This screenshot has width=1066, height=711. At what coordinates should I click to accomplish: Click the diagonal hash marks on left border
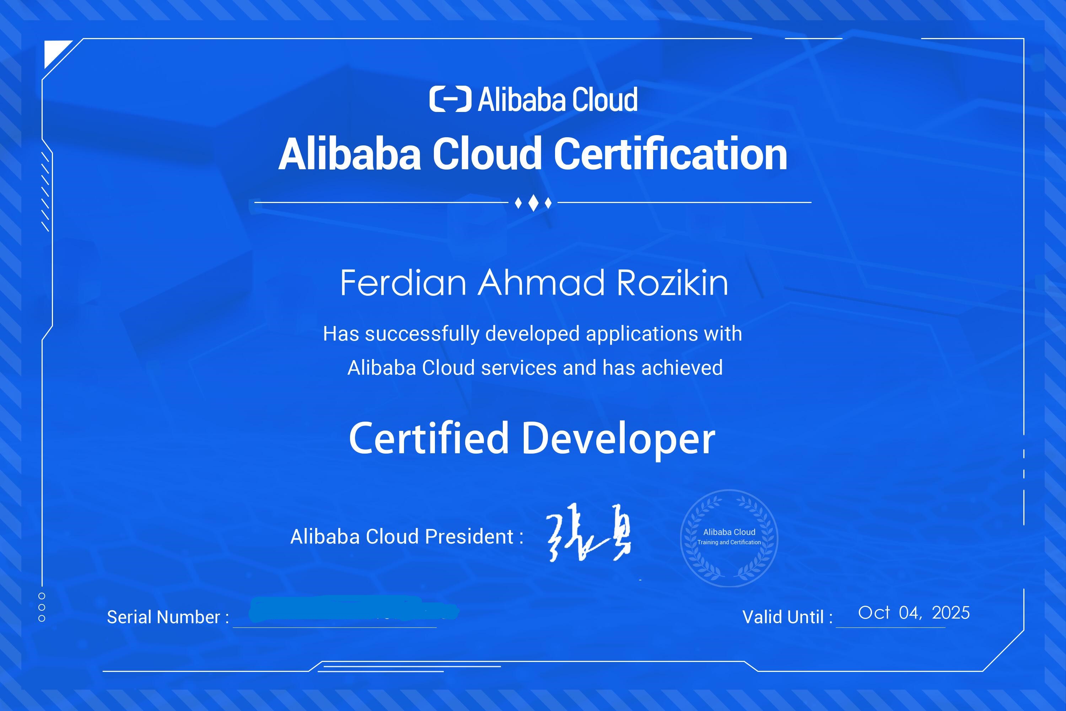pos(45,192)
